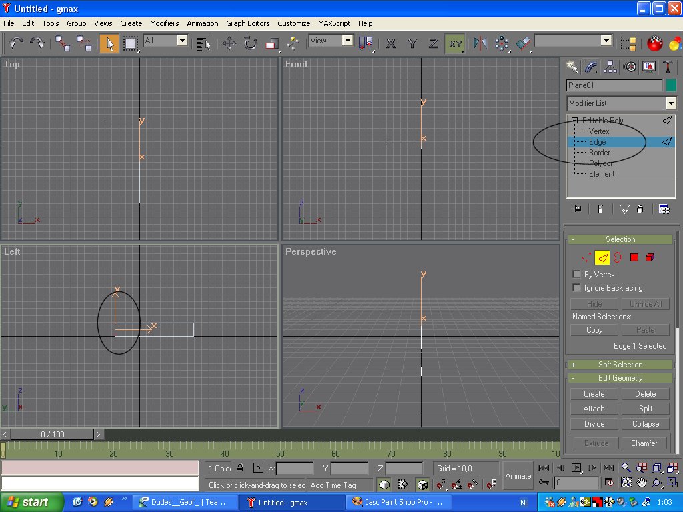Select Vertex in the modifier stack
This screenshot has height=512, width=683.
pyautogui.click(x=599, y=131)
